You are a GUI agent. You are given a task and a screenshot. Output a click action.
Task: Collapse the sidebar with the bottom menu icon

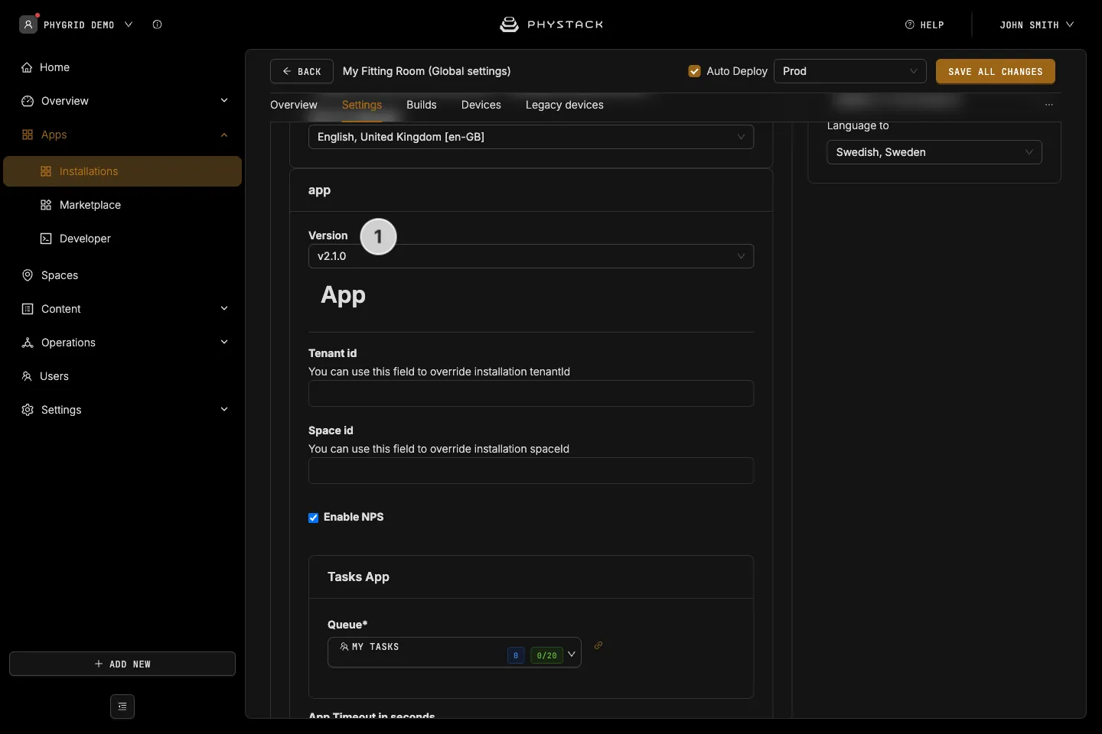point(122,706)
